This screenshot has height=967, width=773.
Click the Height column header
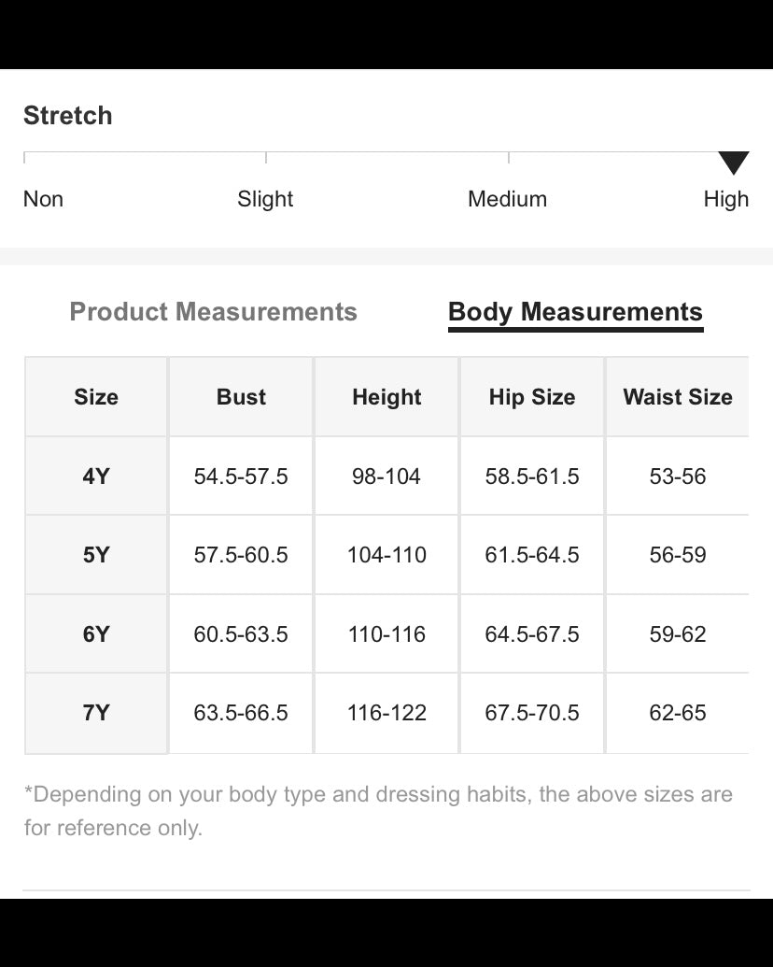(386, 396)
